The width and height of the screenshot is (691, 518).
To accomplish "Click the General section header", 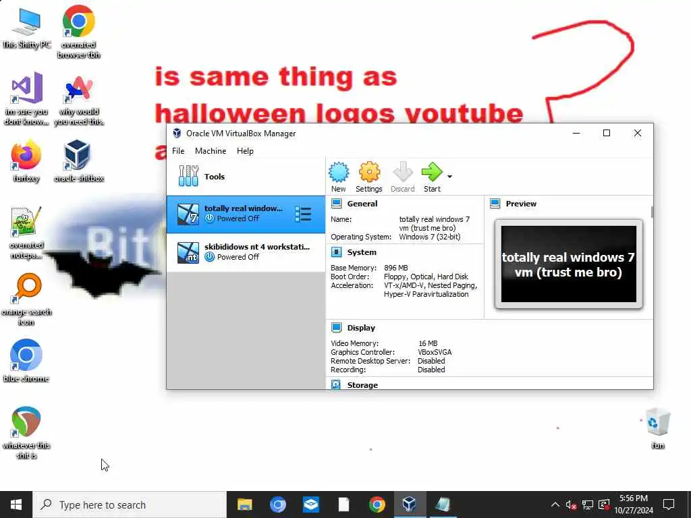I will (362, 204).
